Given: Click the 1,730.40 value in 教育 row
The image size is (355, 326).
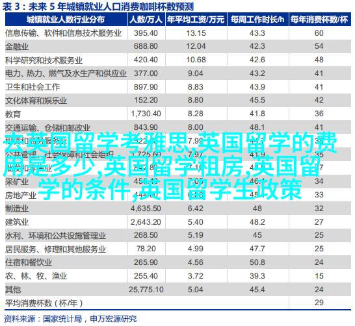Looking at the screenshot, I should coord(146,114).
